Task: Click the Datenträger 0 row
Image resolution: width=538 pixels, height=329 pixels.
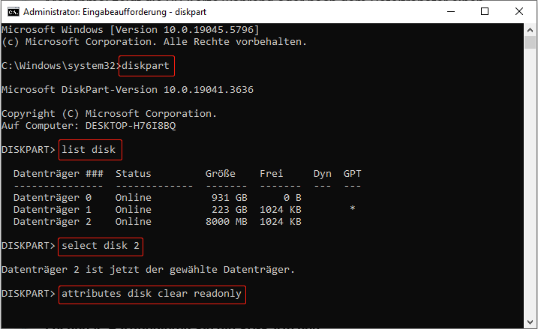Action: (x=158, y=198)
